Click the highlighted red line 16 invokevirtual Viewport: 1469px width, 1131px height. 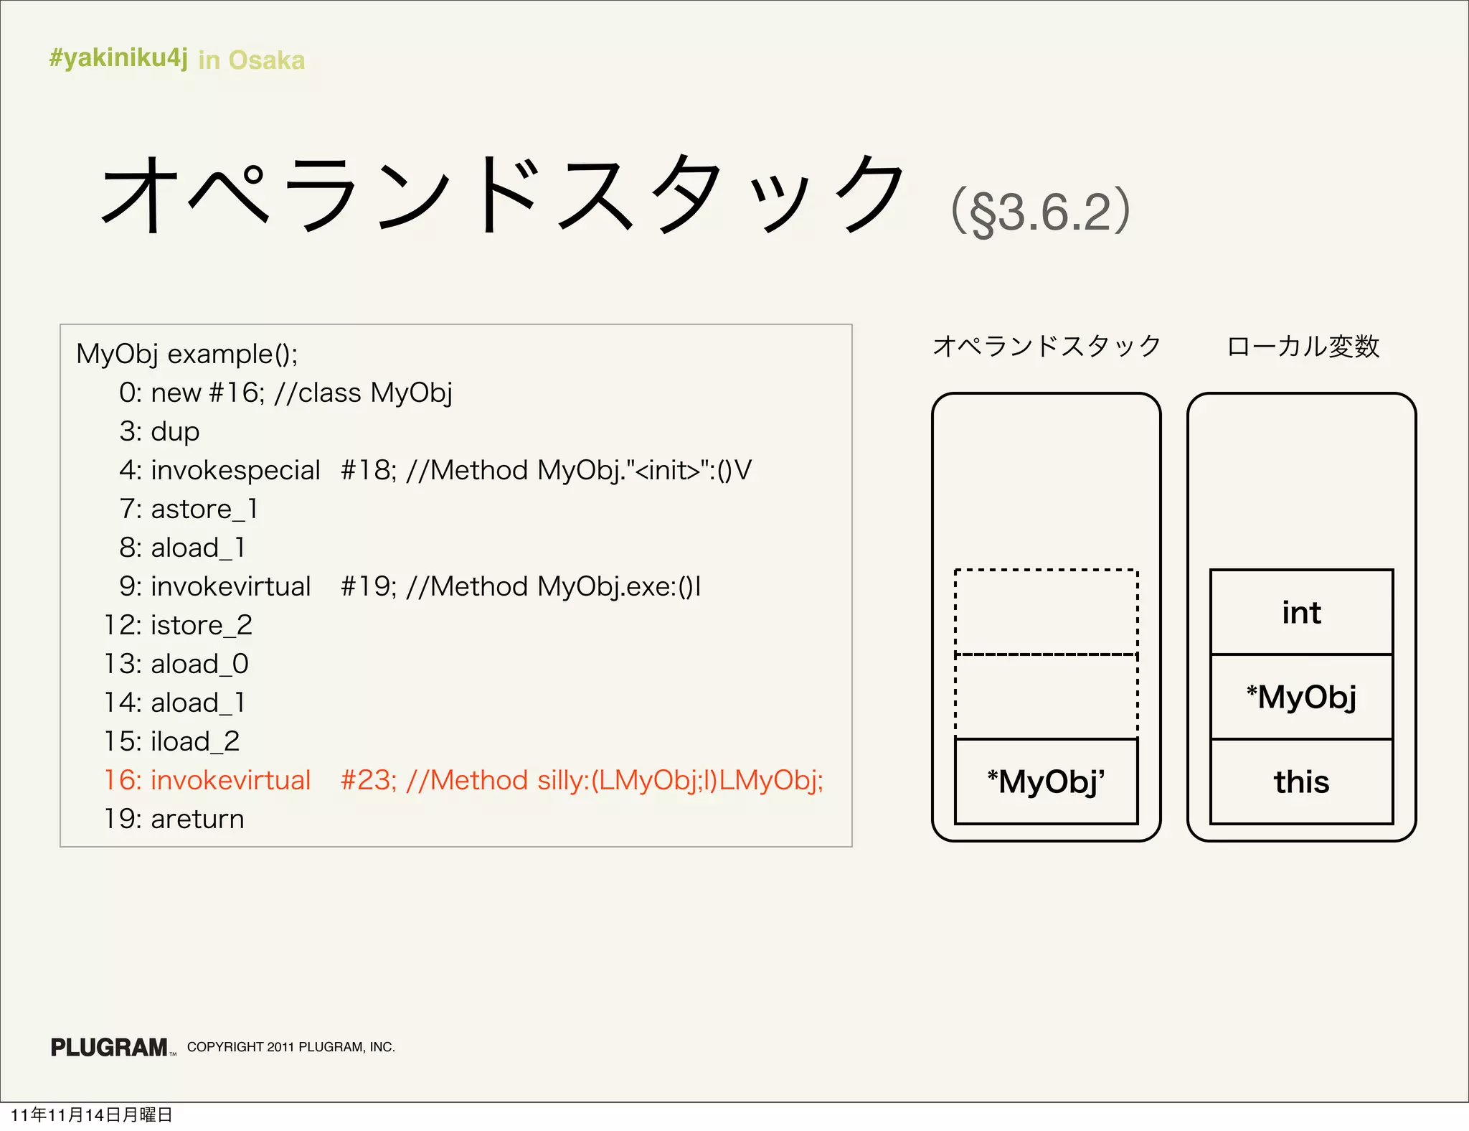pos(463,780)
